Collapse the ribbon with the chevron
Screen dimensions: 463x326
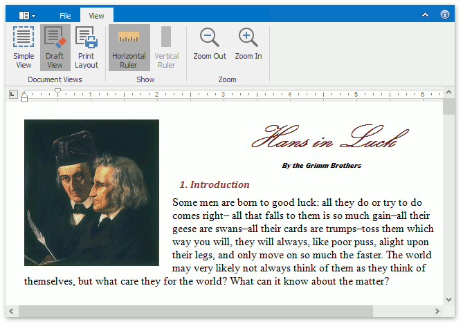(425, 15)
